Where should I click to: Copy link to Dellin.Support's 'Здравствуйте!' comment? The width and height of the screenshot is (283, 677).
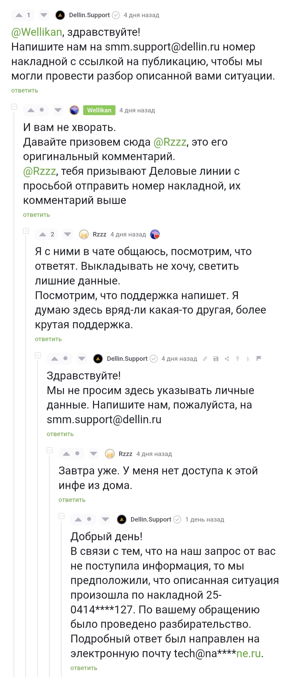coord(205,359)
